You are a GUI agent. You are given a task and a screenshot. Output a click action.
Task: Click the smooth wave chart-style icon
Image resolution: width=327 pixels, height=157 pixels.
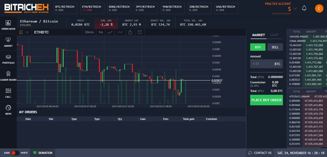coord(120,32)
